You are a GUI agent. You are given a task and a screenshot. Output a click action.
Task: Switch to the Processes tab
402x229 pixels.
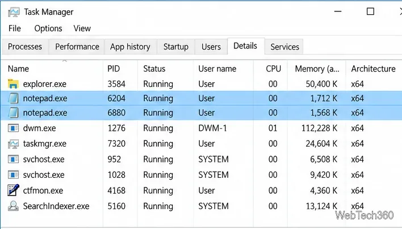click(x=25, y=47)
